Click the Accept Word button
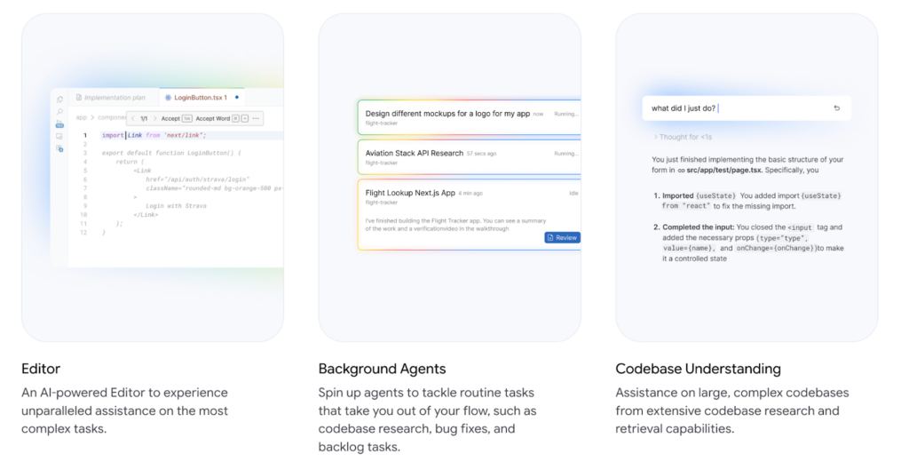 click(212, 117)
